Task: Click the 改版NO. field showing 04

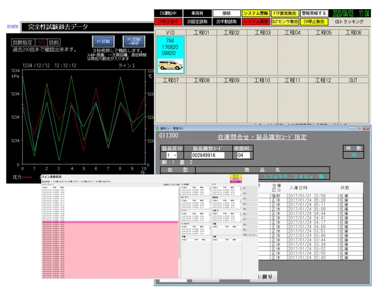Action: point(243,155)
